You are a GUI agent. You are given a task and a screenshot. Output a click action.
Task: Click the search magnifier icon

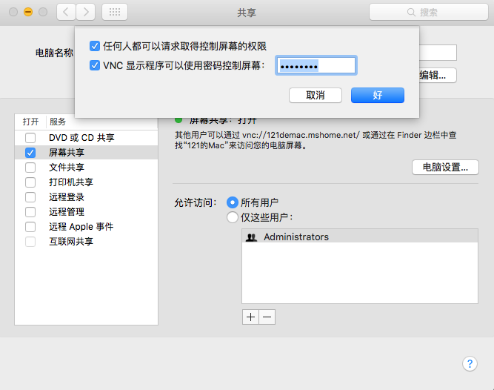tap(411, 13)
